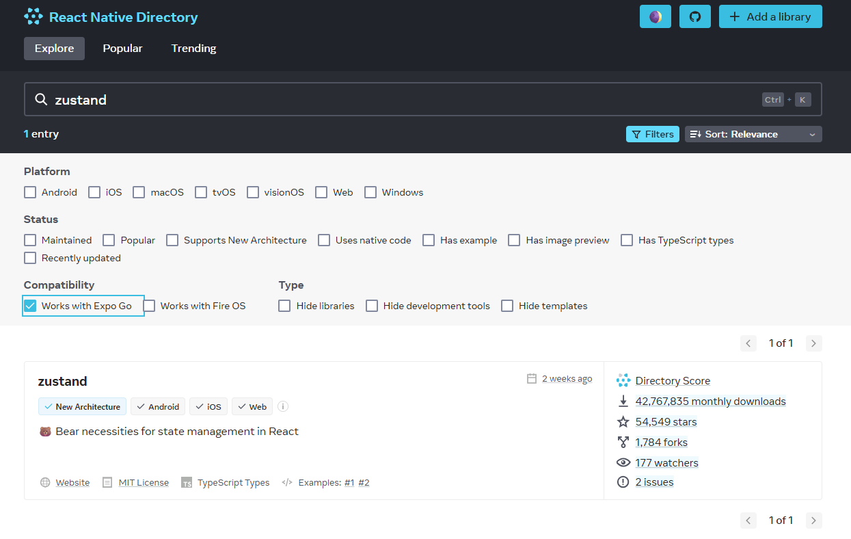Tick the Web platform checkbox
The image size is (851, 539).
(x=321, y=192)
